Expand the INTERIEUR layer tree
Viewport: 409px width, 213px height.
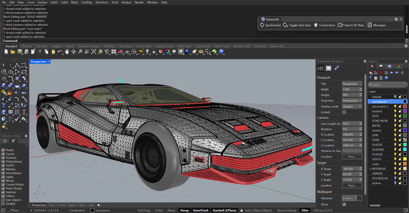tap(370, 169)
